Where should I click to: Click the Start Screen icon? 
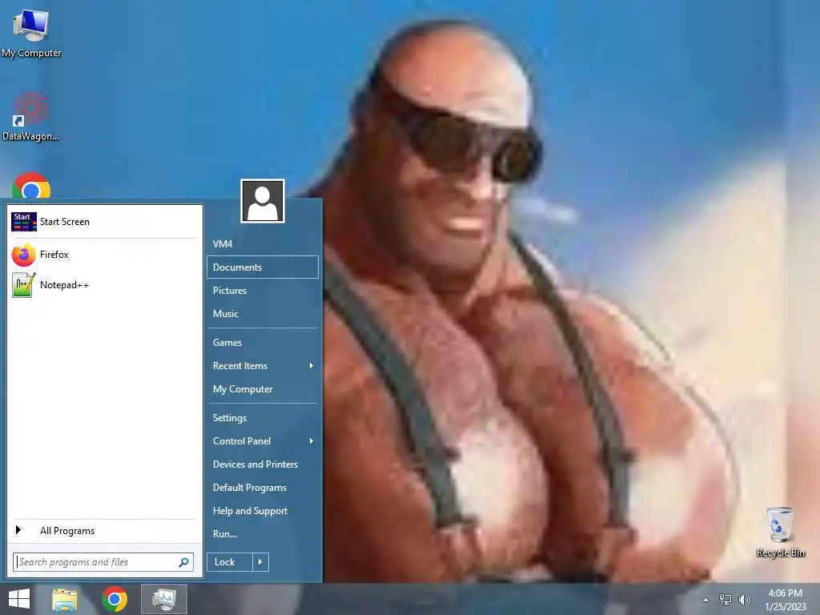tap(23, 222)
